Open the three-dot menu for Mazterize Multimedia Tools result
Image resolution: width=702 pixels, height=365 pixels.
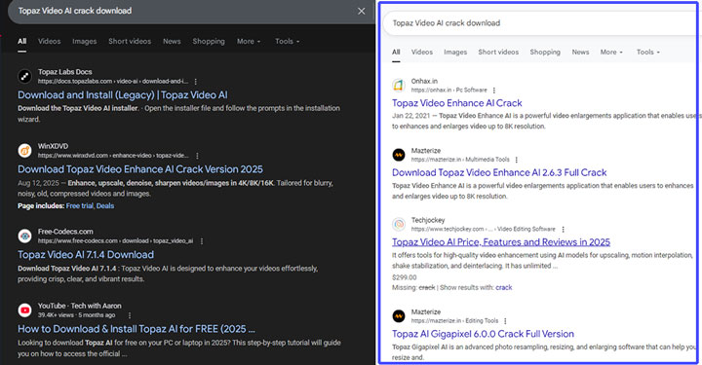coord(516,160)
